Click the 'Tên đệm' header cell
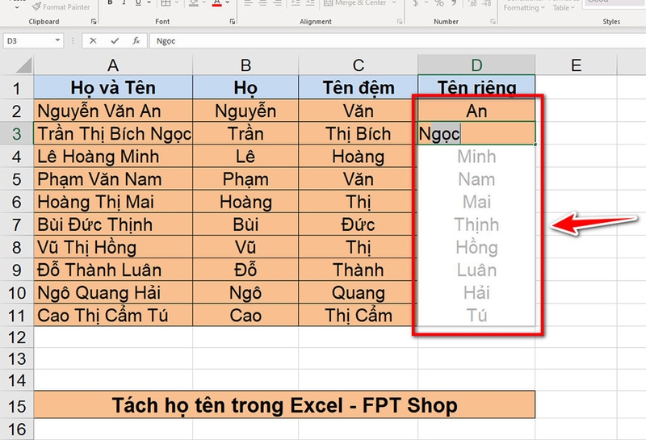646x440 pixels. click(358, 88)
